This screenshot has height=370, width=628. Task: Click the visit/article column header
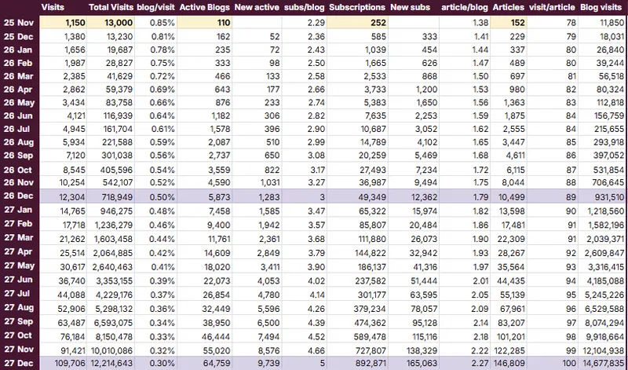tap(552, 7)
